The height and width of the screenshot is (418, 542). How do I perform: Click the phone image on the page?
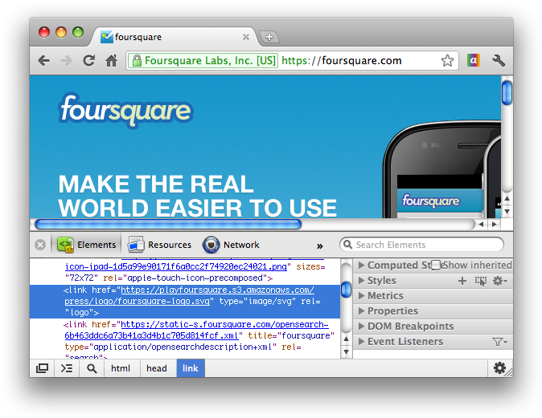441,169
